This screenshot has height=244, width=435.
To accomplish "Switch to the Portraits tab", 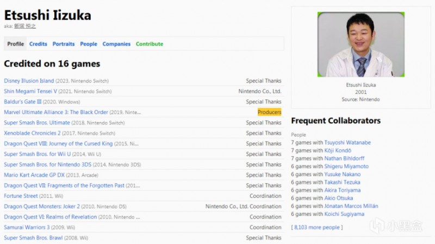I will tap(64, 44).
